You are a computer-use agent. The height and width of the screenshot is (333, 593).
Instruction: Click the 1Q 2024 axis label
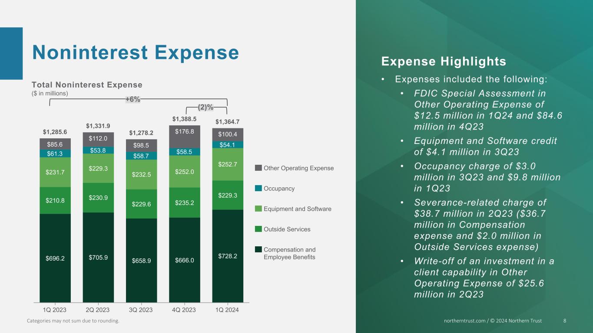tap(228, 310)
